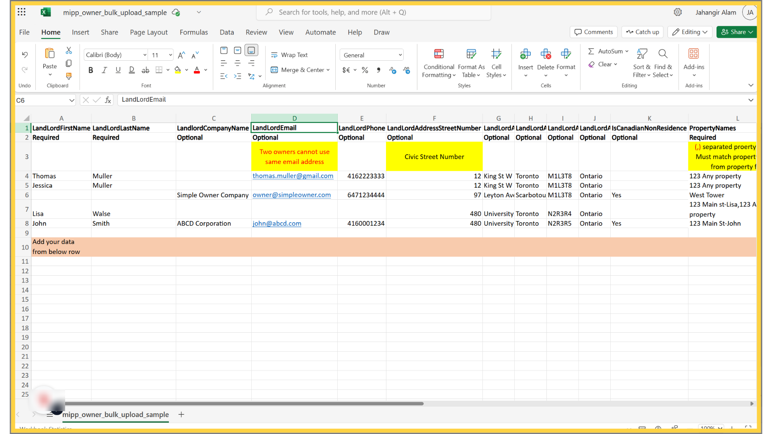Switch to Insert tab
Screen dimensions: 772x434
[80, 32]
